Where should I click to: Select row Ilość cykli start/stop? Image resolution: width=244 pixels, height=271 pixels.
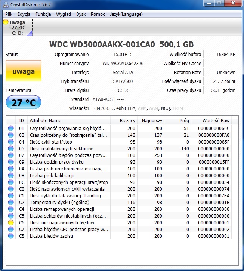coord(119,142)
